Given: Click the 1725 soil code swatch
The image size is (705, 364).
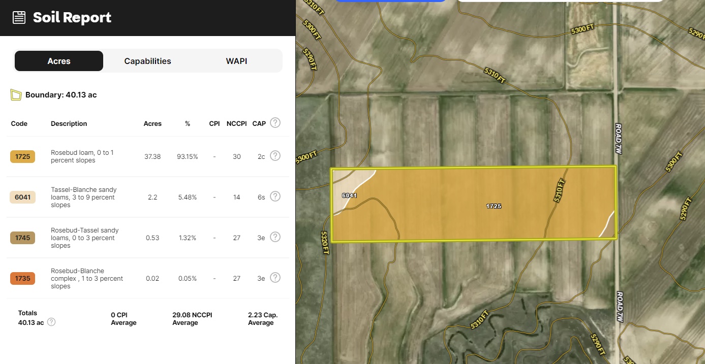Looking at the screenshot, I should pos(22,157).
